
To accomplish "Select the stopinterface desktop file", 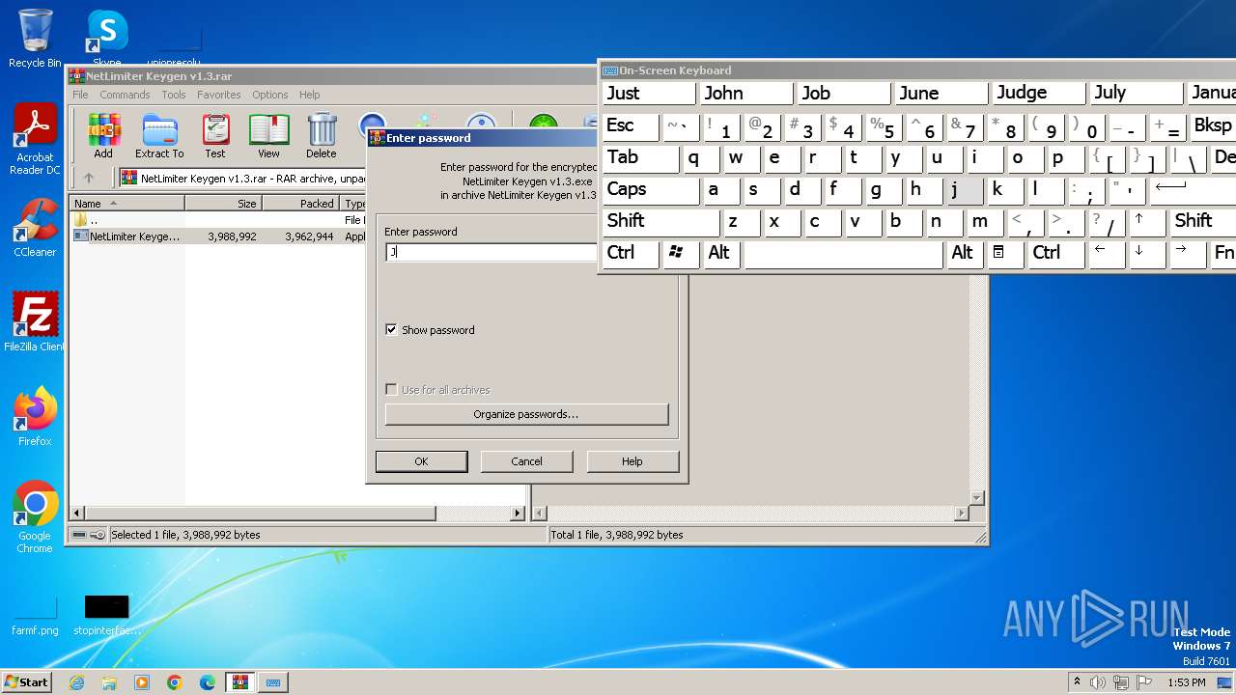I will [106, 616].
